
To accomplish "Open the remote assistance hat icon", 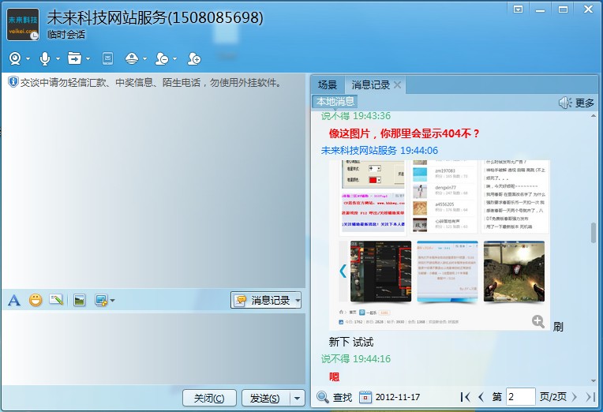I will point(132,58).
